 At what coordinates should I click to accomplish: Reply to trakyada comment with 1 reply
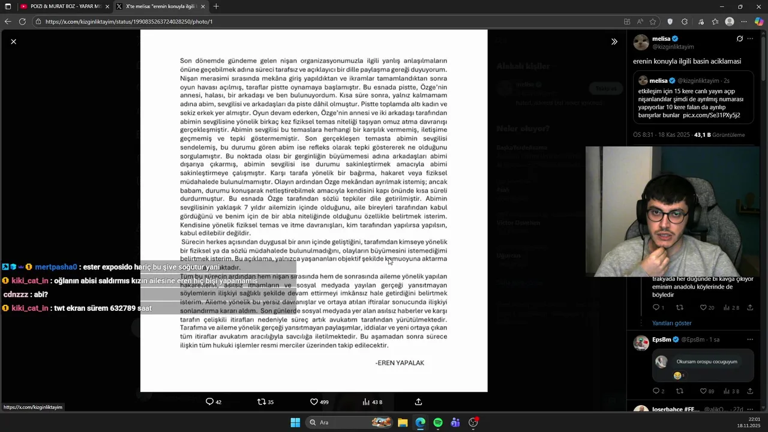[x=658, y=308]
